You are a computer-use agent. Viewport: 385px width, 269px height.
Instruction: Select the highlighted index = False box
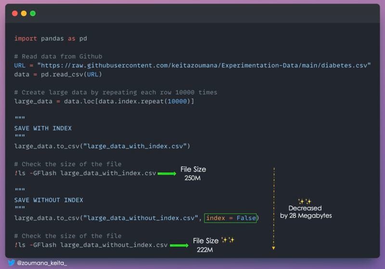(230, 218)
